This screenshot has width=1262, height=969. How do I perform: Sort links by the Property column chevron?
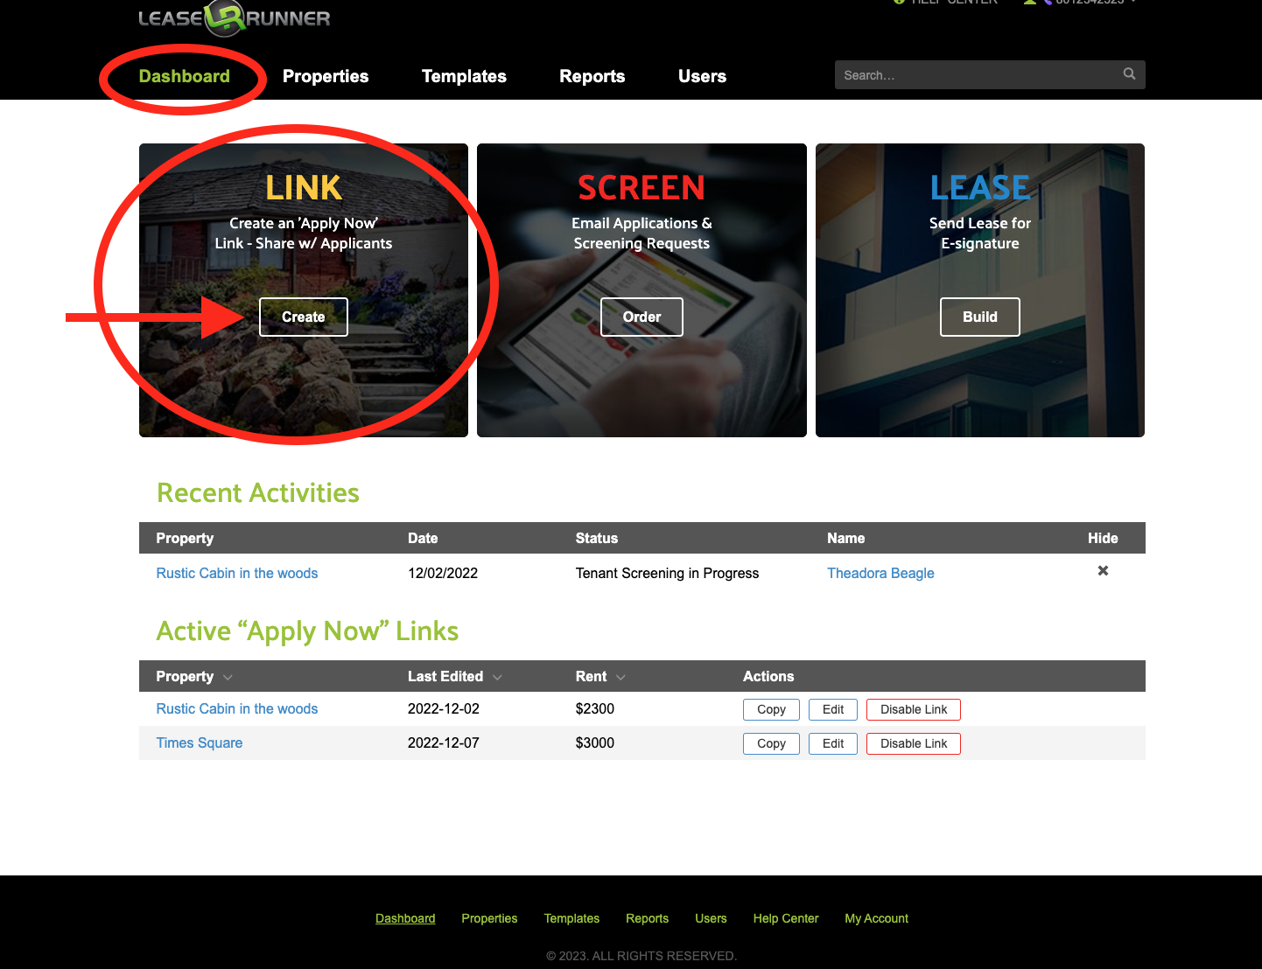pyautogui.click(x=228, y=678)
